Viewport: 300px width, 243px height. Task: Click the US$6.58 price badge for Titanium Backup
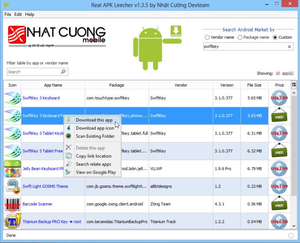click(279, 221)
